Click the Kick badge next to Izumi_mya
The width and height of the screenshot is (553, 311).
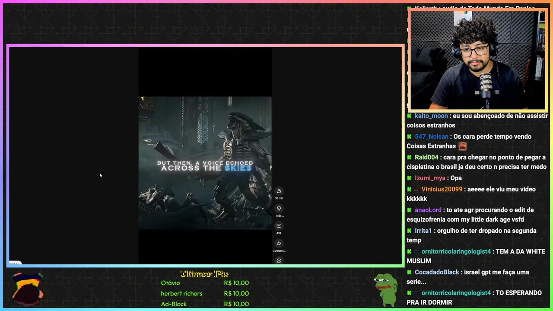tap(409, 178)
